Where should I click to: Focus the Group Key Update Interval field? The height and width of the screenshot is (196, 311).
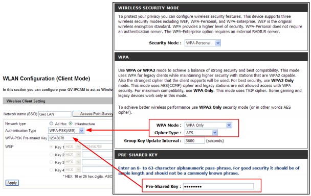194,141
